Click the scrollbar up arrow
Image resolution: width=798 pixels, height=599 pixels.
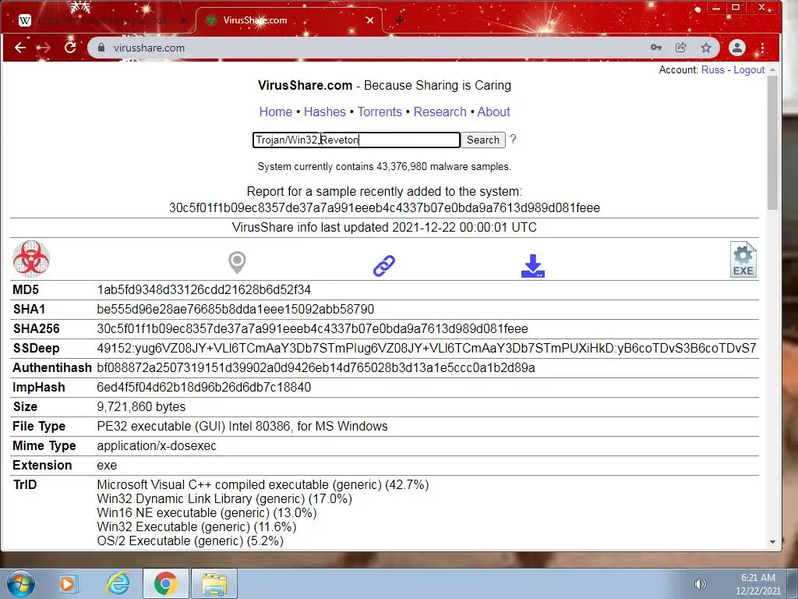[x=772, y=69]
